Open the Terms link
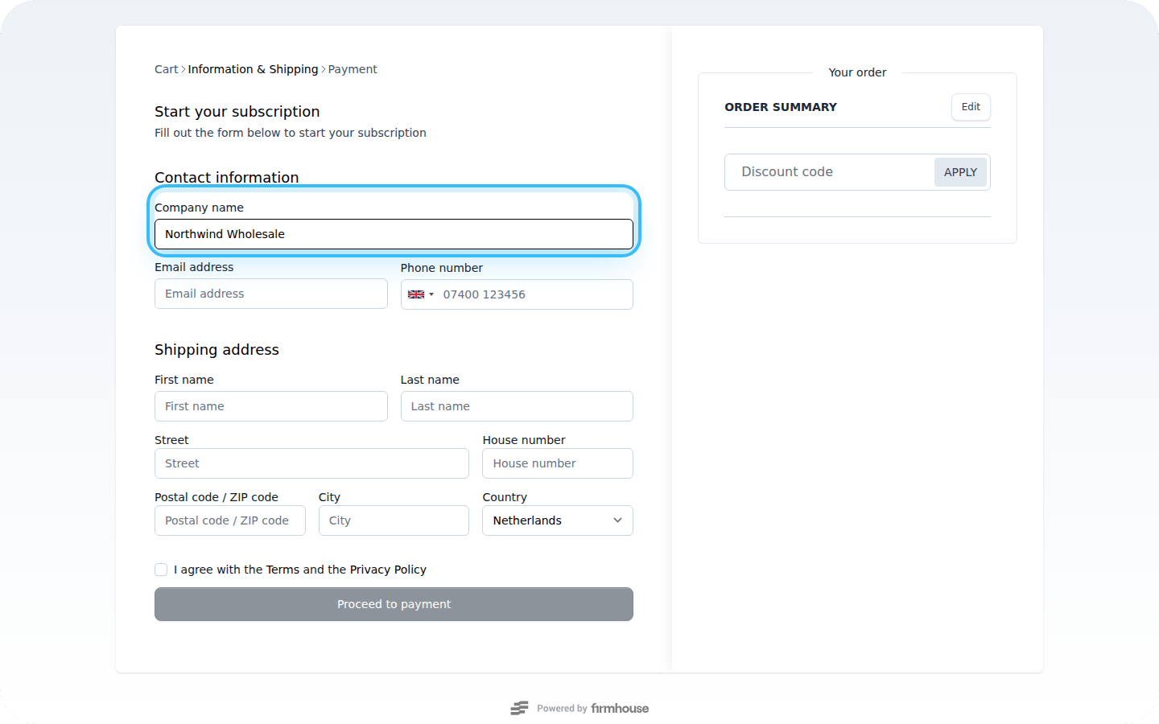The height and width of the screenshot is (724, 1159). pyautogui.click(x=283, y=570)
